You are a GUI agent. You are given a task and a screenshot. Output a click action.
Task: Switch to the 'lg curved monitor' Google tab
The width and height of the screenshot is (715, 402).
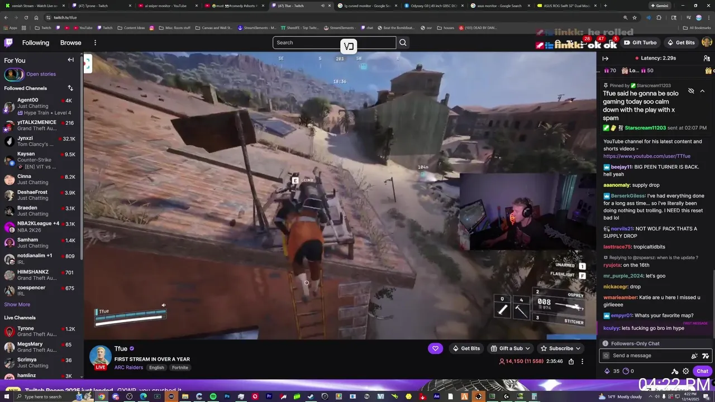(x=366, y=6)
